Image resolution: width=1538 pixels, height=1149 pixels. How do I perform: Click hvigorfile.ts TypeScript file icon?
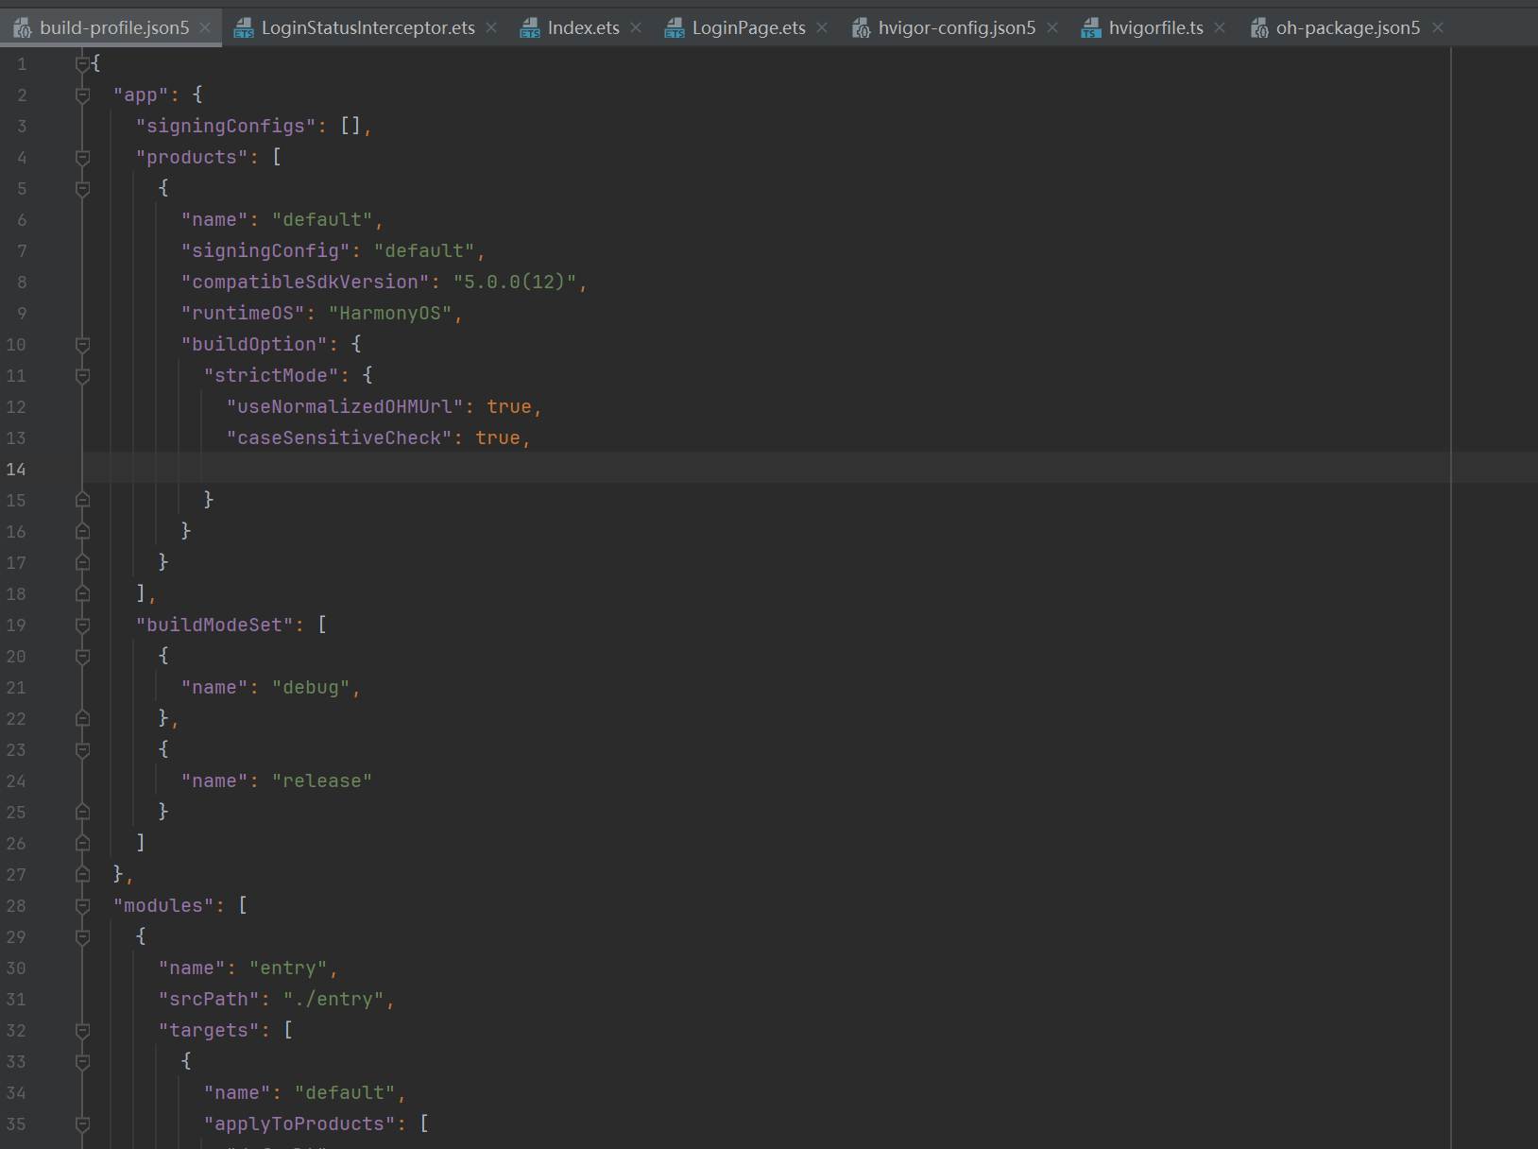pos(1091,28)
